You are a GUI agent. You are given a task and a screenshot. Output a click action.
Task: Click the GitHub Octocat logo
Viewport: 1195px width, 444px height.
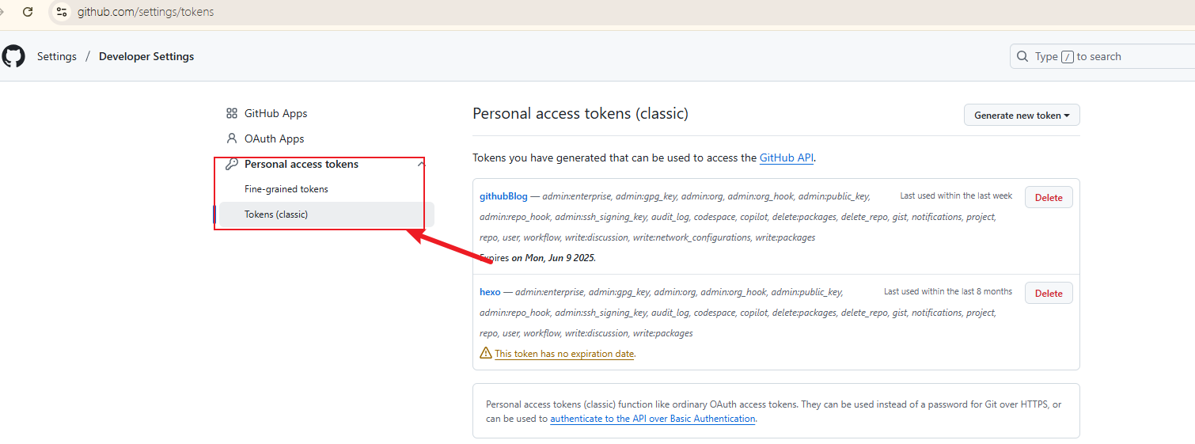[x=13, y=56]
